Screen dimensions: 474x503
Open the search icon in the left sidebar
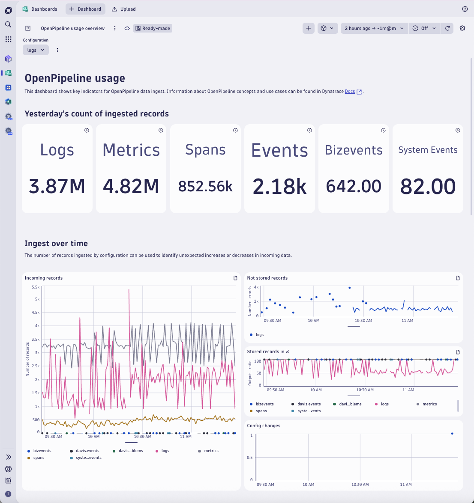coord(8,24)
